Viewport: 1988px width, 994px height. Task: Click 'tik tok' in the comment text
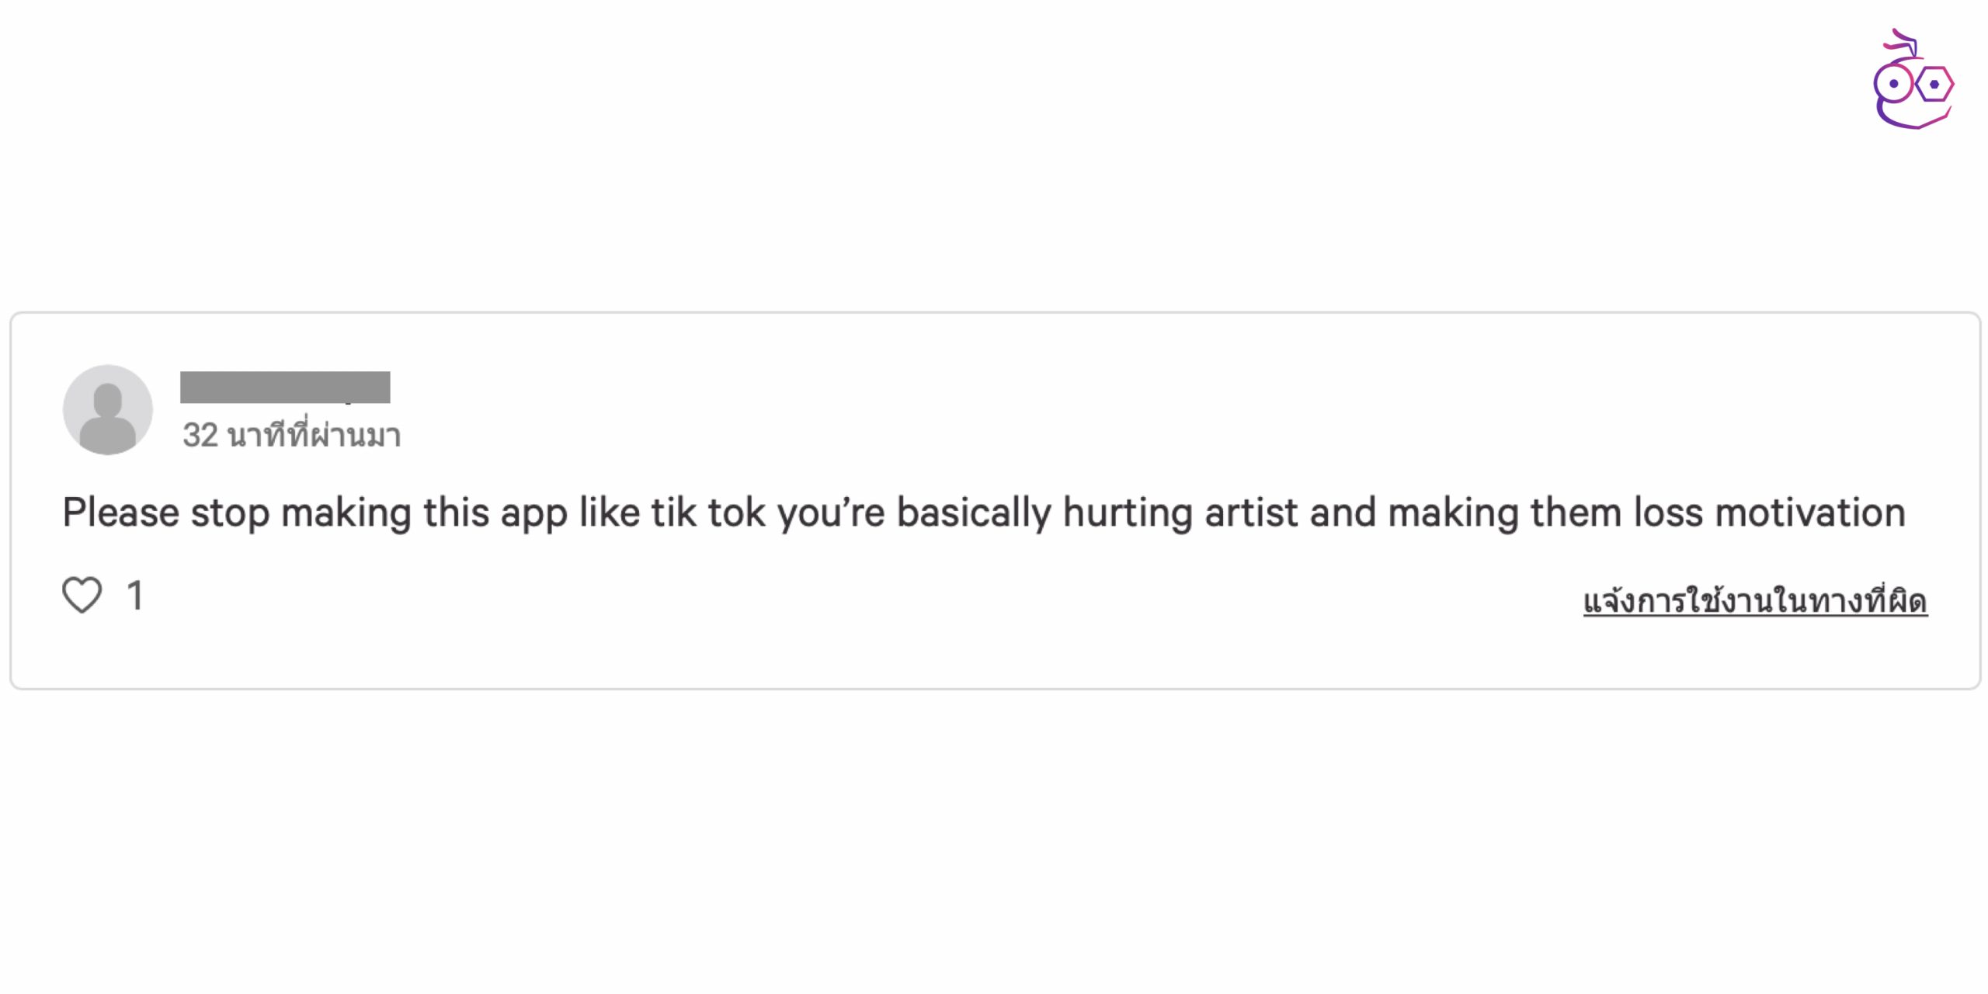(x=707, y=513)
